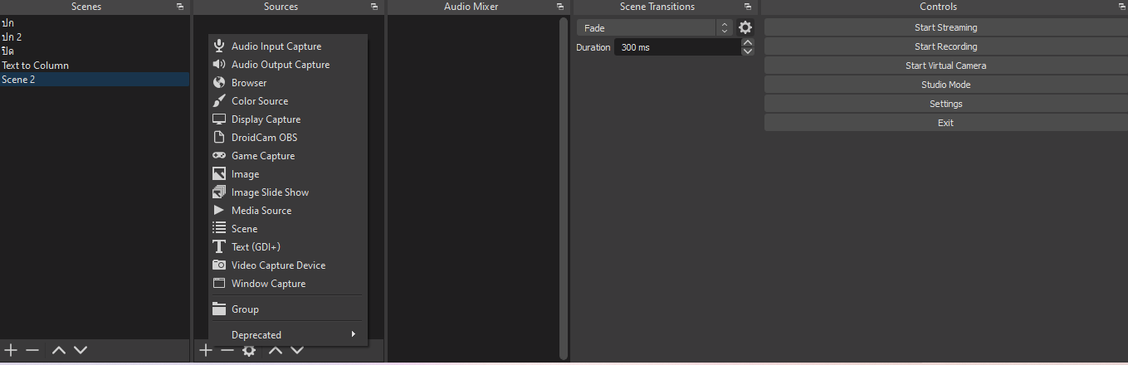Click the Audio Mixer vertical scrollbar
This screenshot has width=1128, height=365.
point(564,189)
